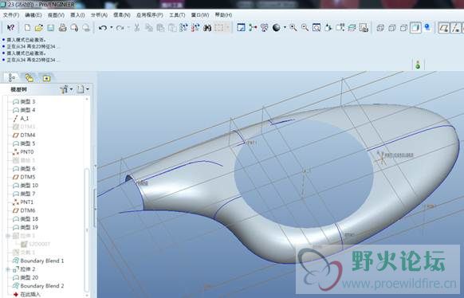This screenshot has width=464, height=298.
Task: Switch to no hidden display mode
Action: click(x=403, y=28)
